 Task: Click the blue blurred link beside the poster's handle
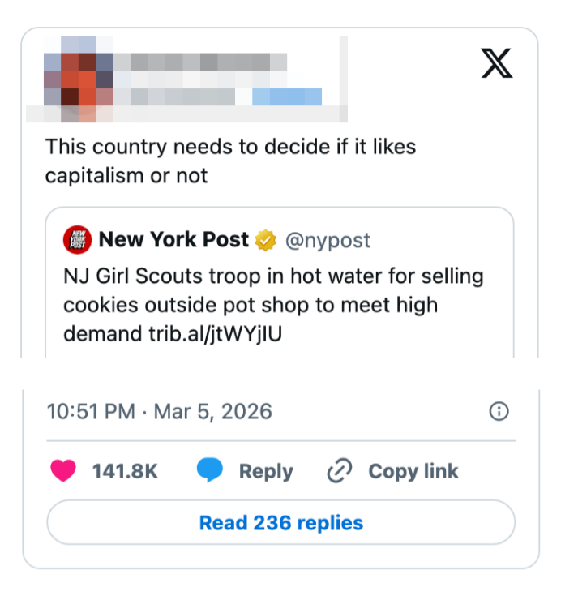(x=287, y=97)
